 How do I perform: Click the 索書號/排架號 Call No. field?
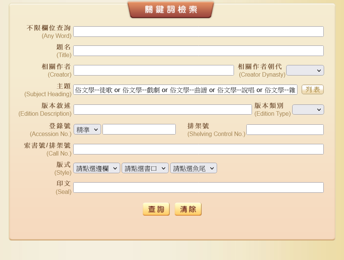[x=198, y=149]
